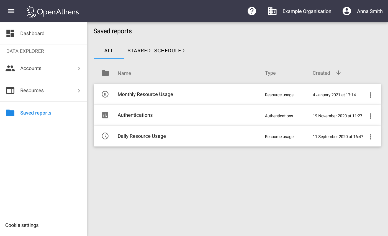Viewport: 388px width, 236px height.
Task: Click the OpenAthens logo
Action: [x=52, y=11]
